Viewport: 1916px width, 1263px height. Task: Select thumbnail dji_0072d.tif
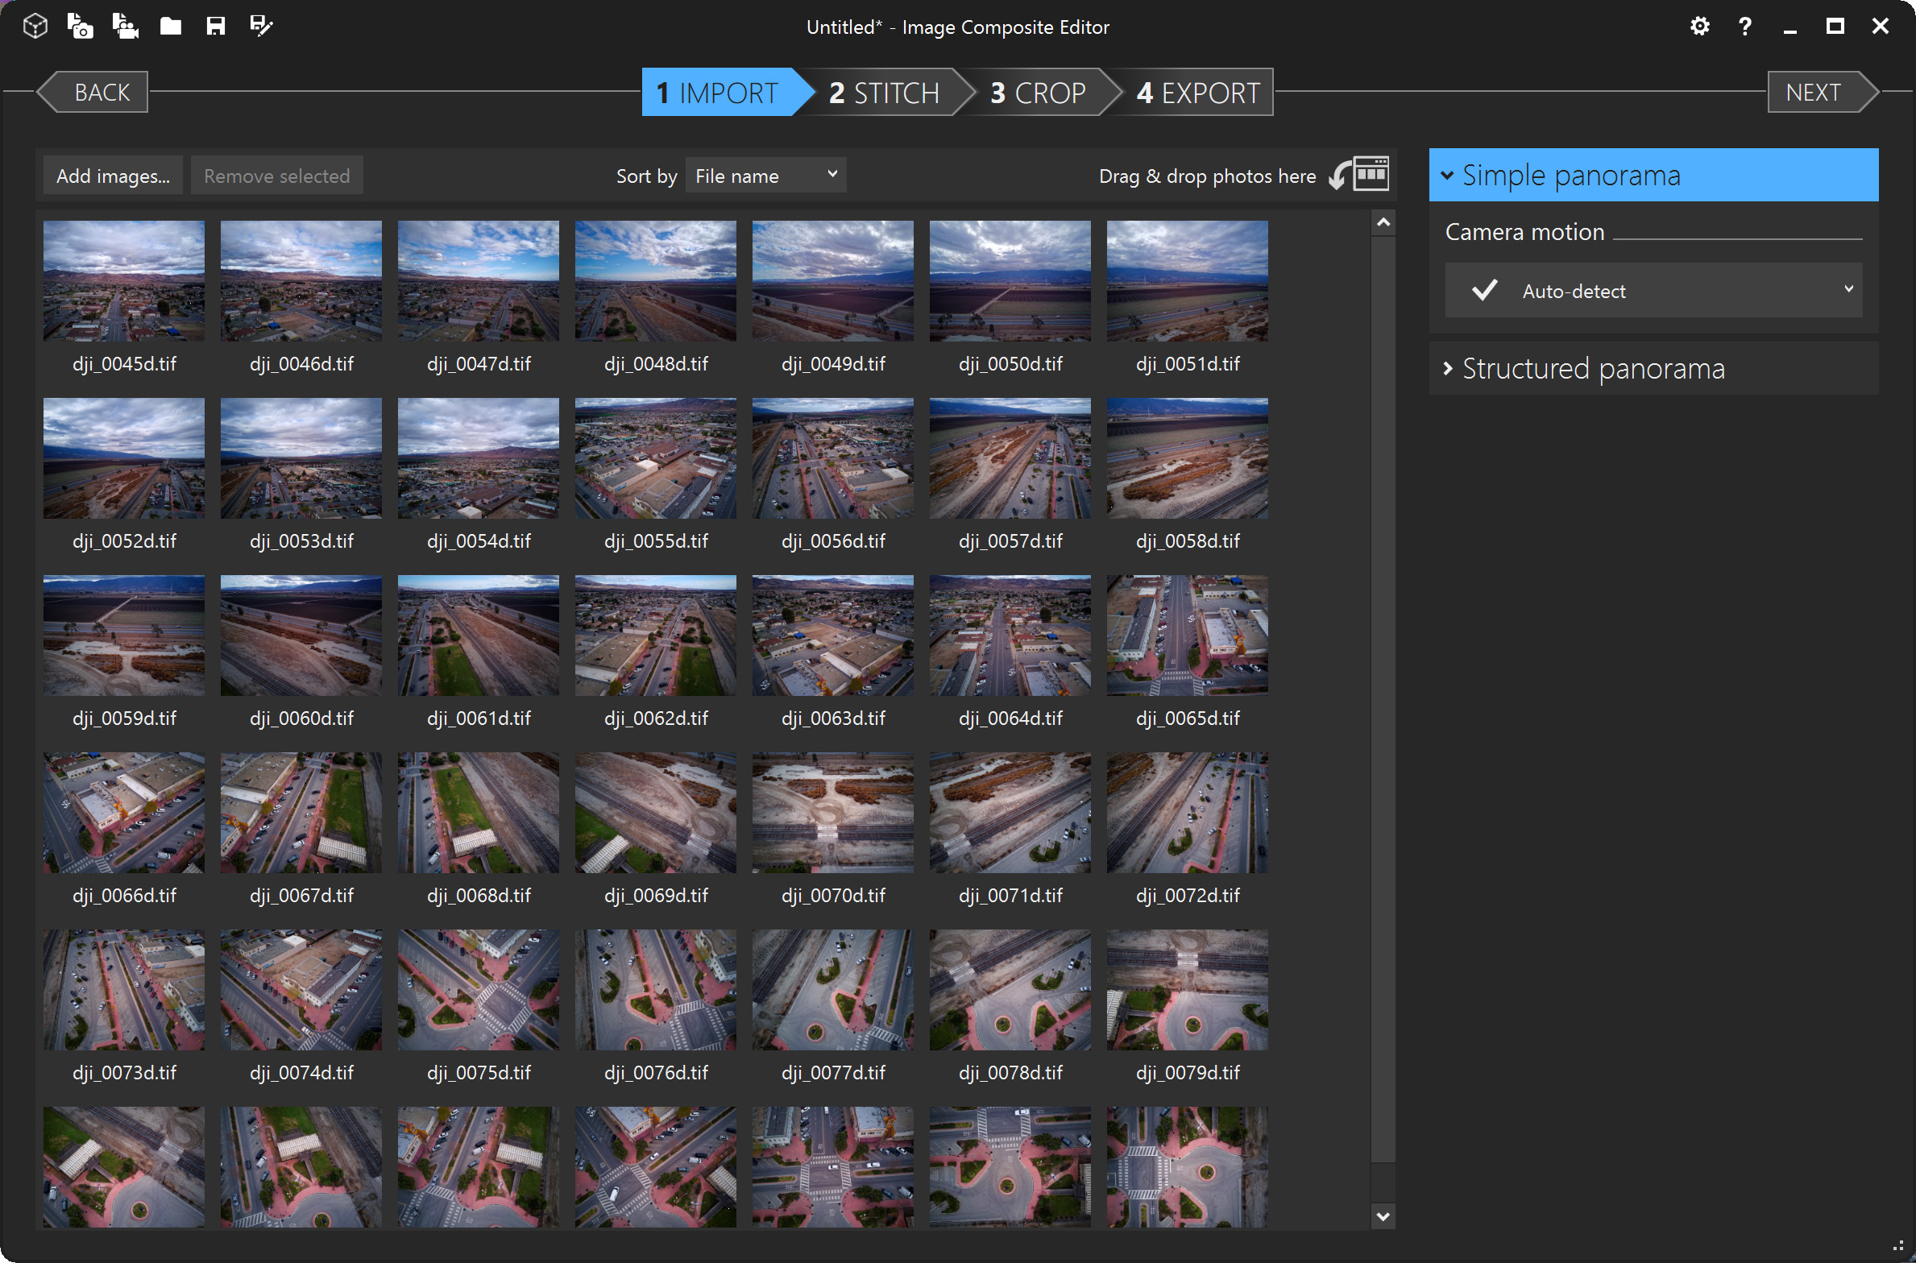click(x=1188, y=813)
